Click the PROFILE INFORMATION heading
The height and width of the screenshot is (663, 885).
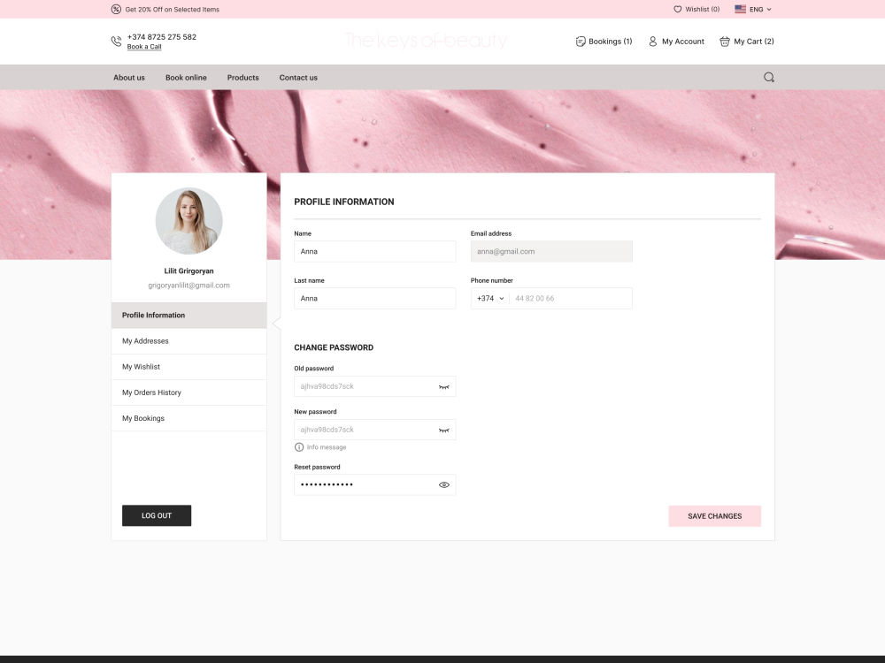point(343,202)
